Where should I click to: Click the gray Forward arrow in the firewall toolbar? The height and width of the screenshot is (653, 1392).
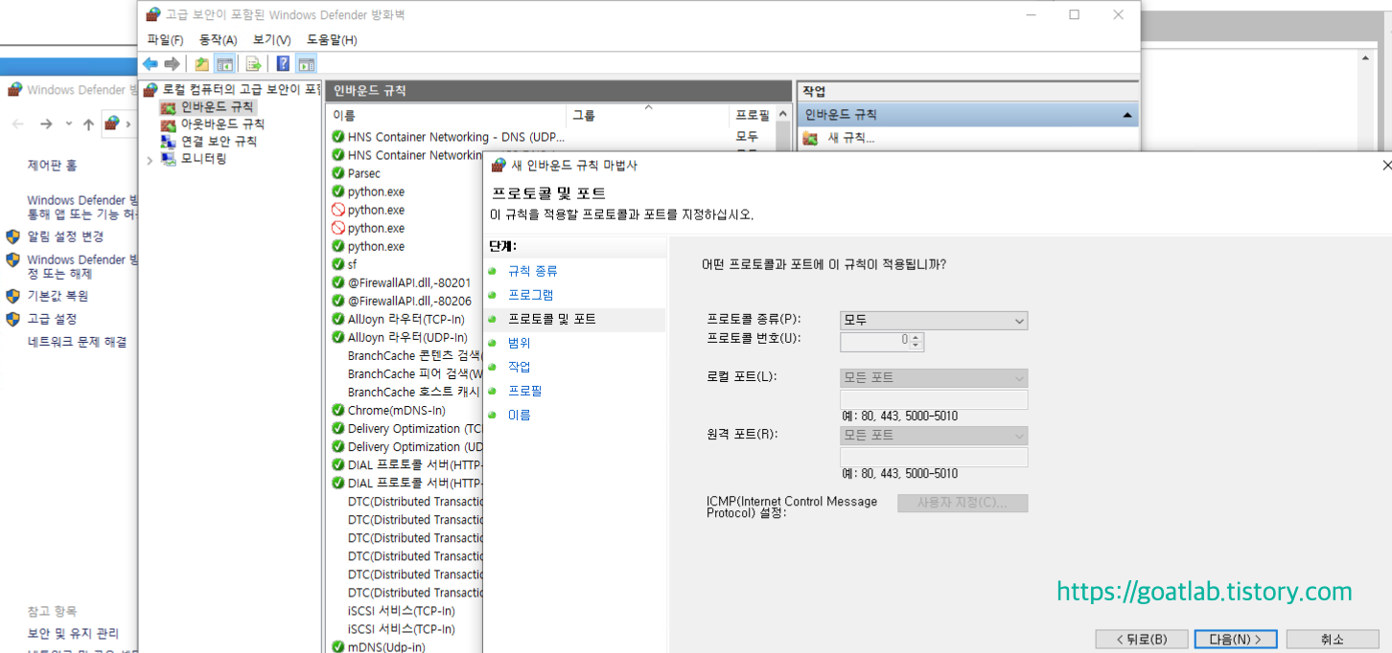[x=172, y=64]
